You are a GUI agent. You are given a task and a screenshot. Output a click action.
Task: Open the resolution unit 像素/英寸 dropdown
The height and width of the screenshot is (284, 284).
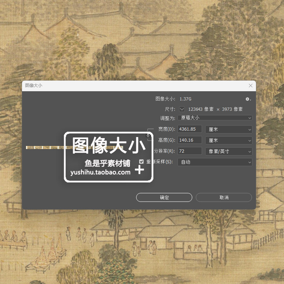[x=229, y=151]
